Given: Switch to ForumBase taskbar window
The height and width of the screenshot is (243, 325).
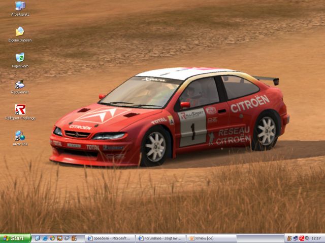Looking at the screenshot, I should point(161,238).
